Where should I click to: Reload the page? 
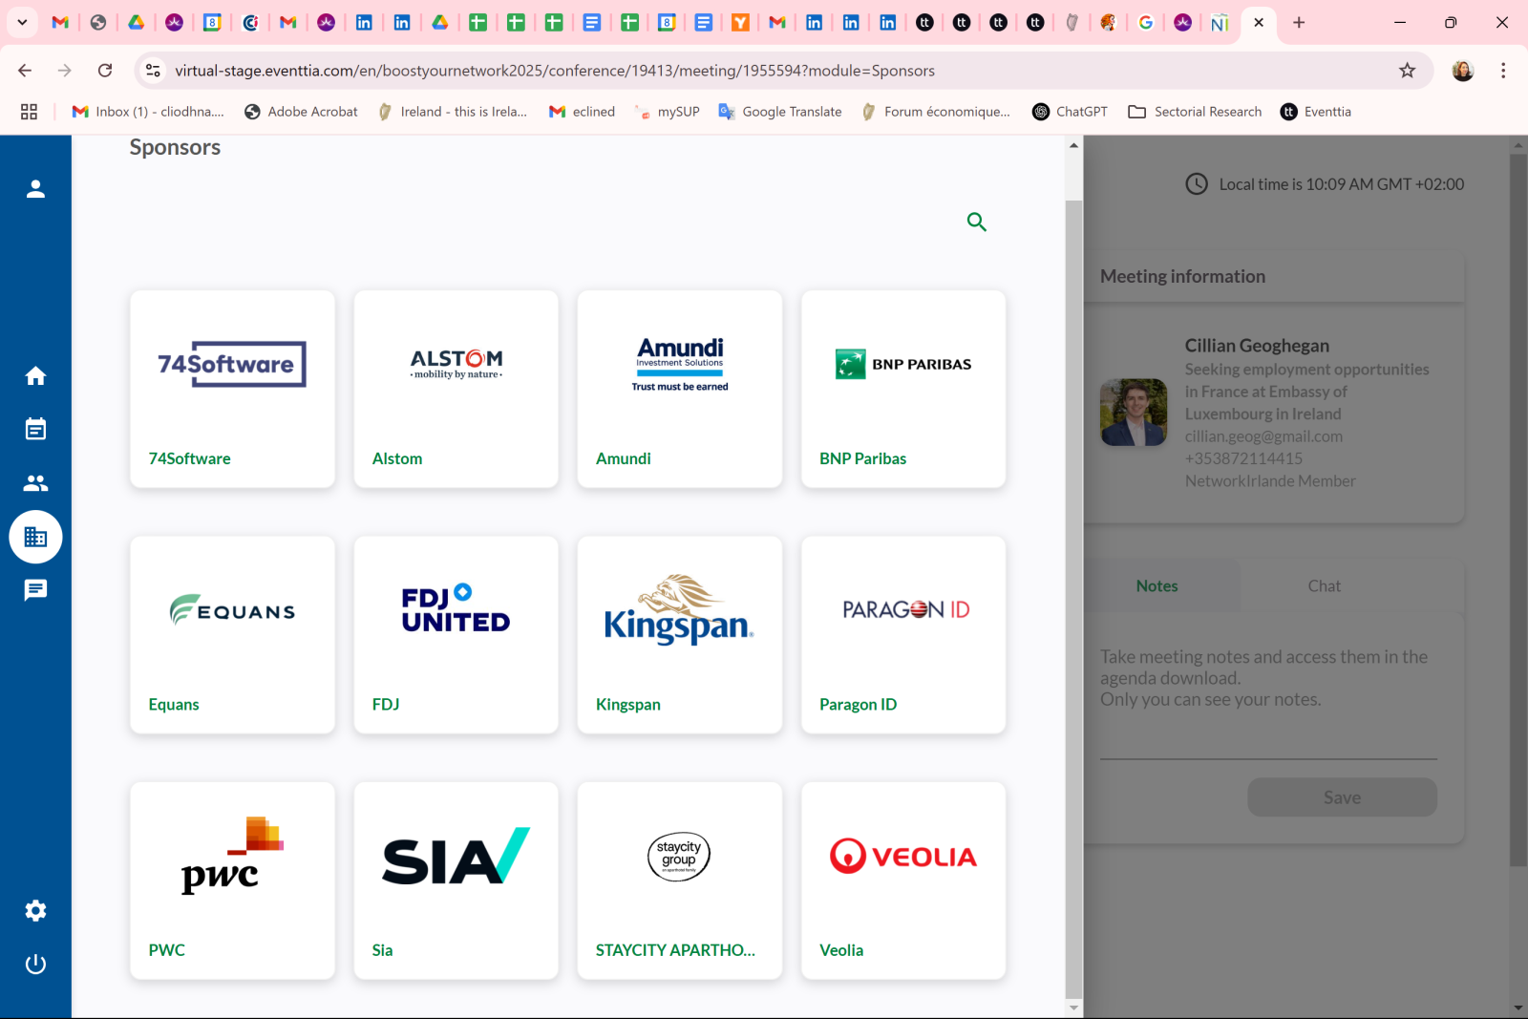[105, 71]
